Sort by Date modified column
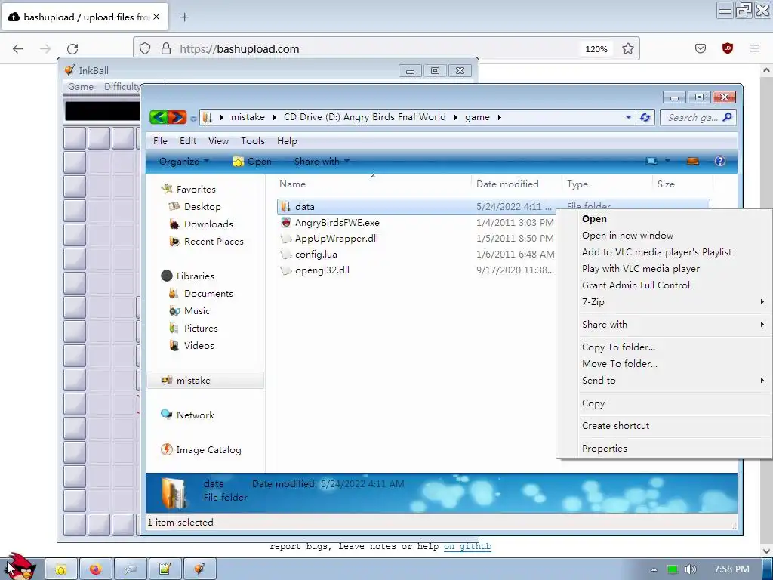773x580 pixels. tap(516, 184)
